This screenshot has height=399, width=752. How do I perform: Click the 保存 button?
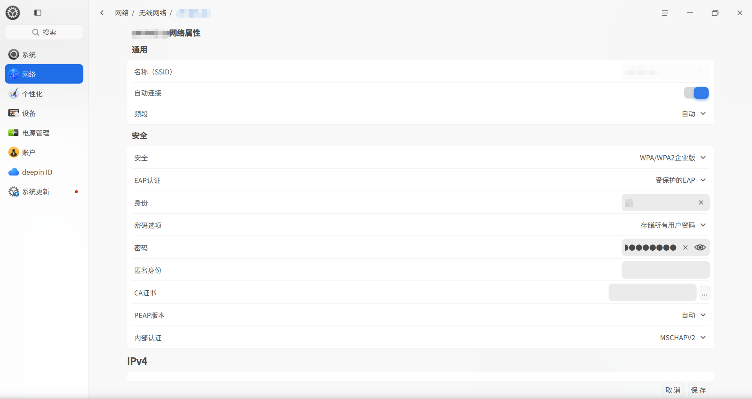698,390
